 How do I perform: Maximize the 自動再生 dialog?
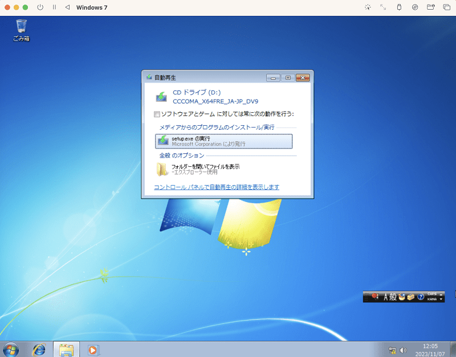pyautogui.click(x=288, y=77)
